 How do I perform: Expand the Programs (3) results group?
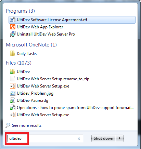pyautogui.click(x=20, y=11)
